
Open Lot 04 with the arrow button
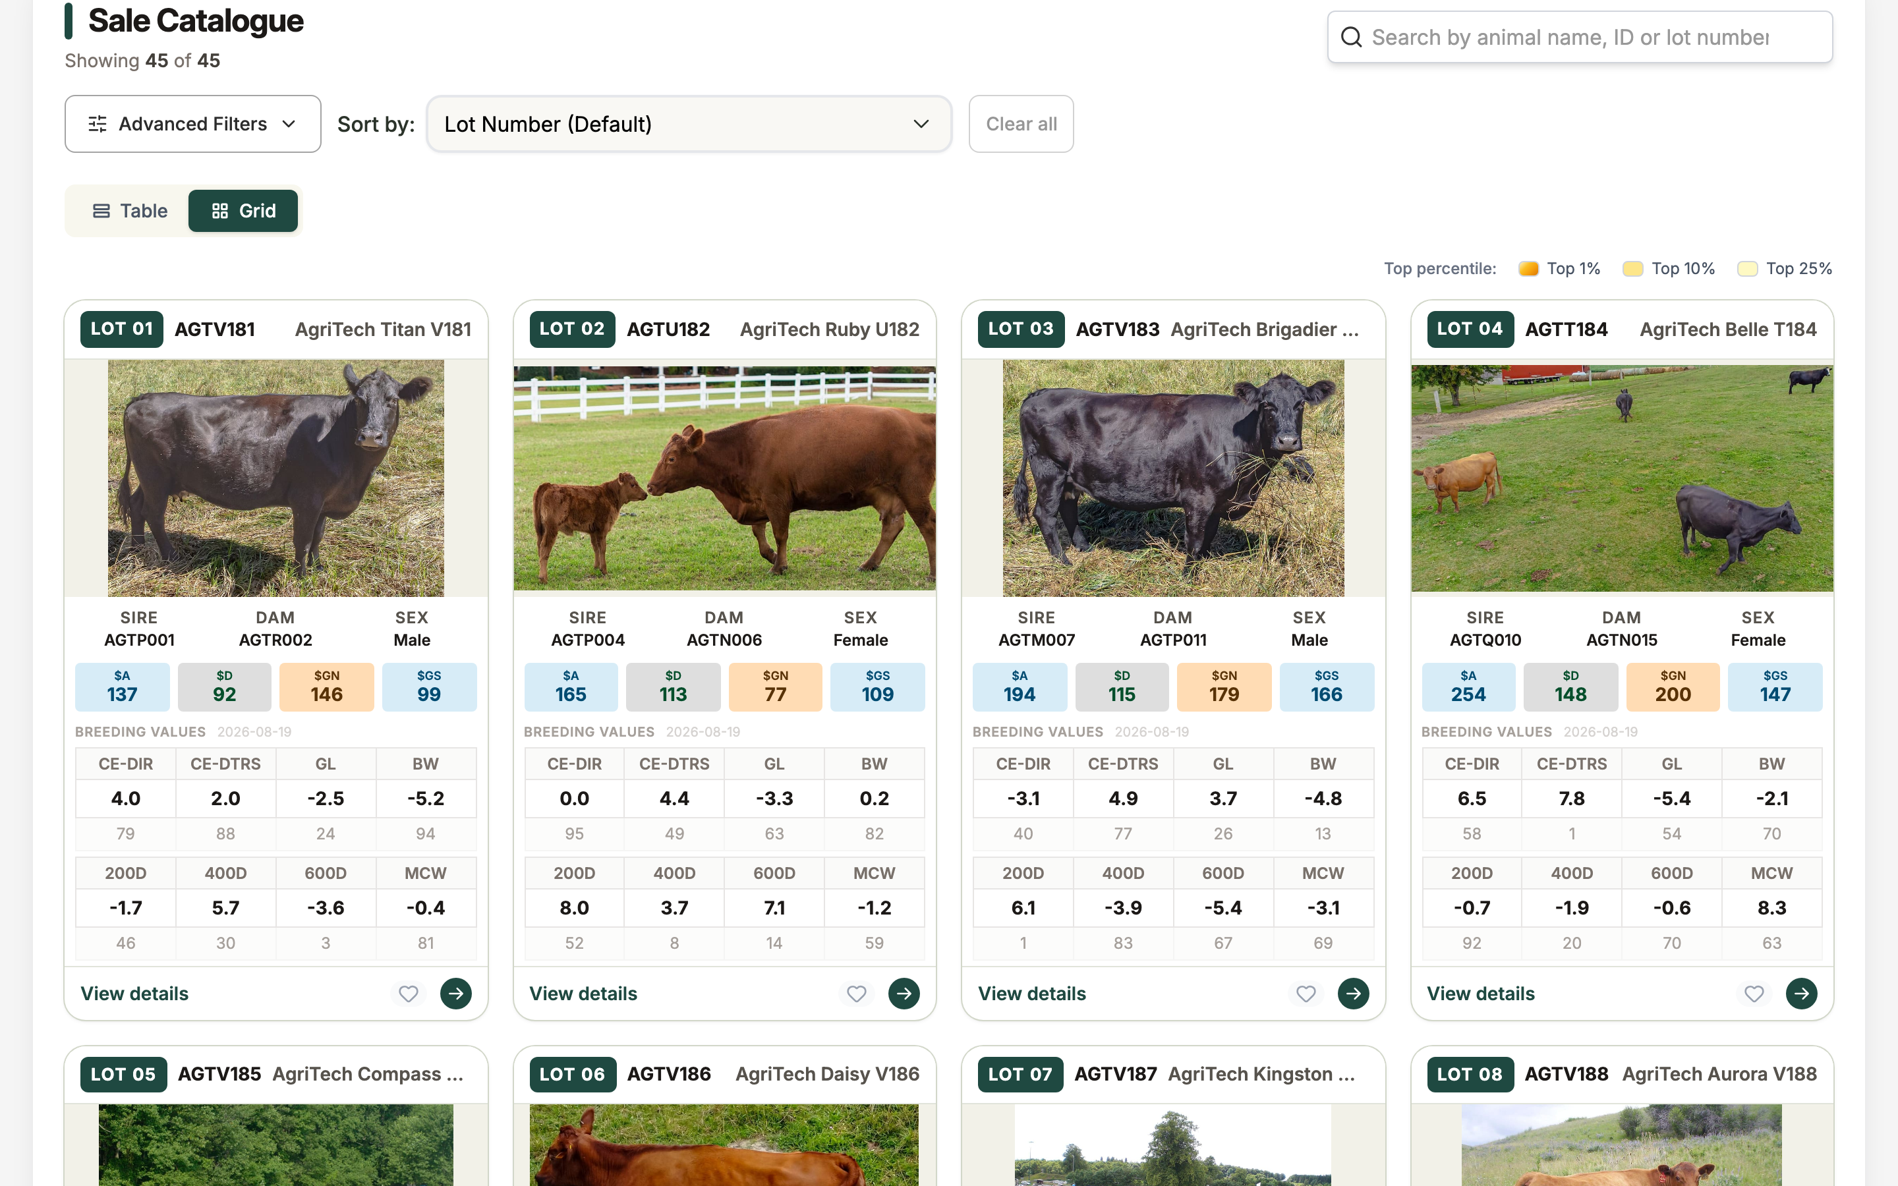pos(1802,994)
